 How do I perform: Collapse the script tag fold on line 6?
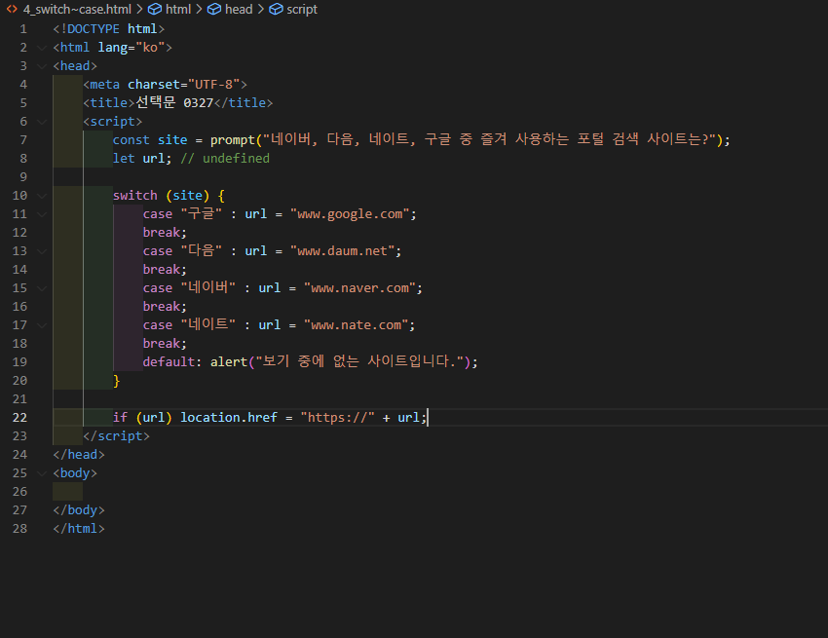42,122
